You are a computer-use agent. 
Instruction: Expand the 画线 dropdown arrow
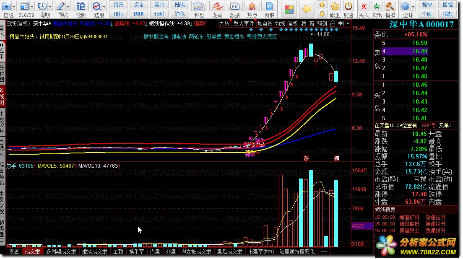coord(68,6)
